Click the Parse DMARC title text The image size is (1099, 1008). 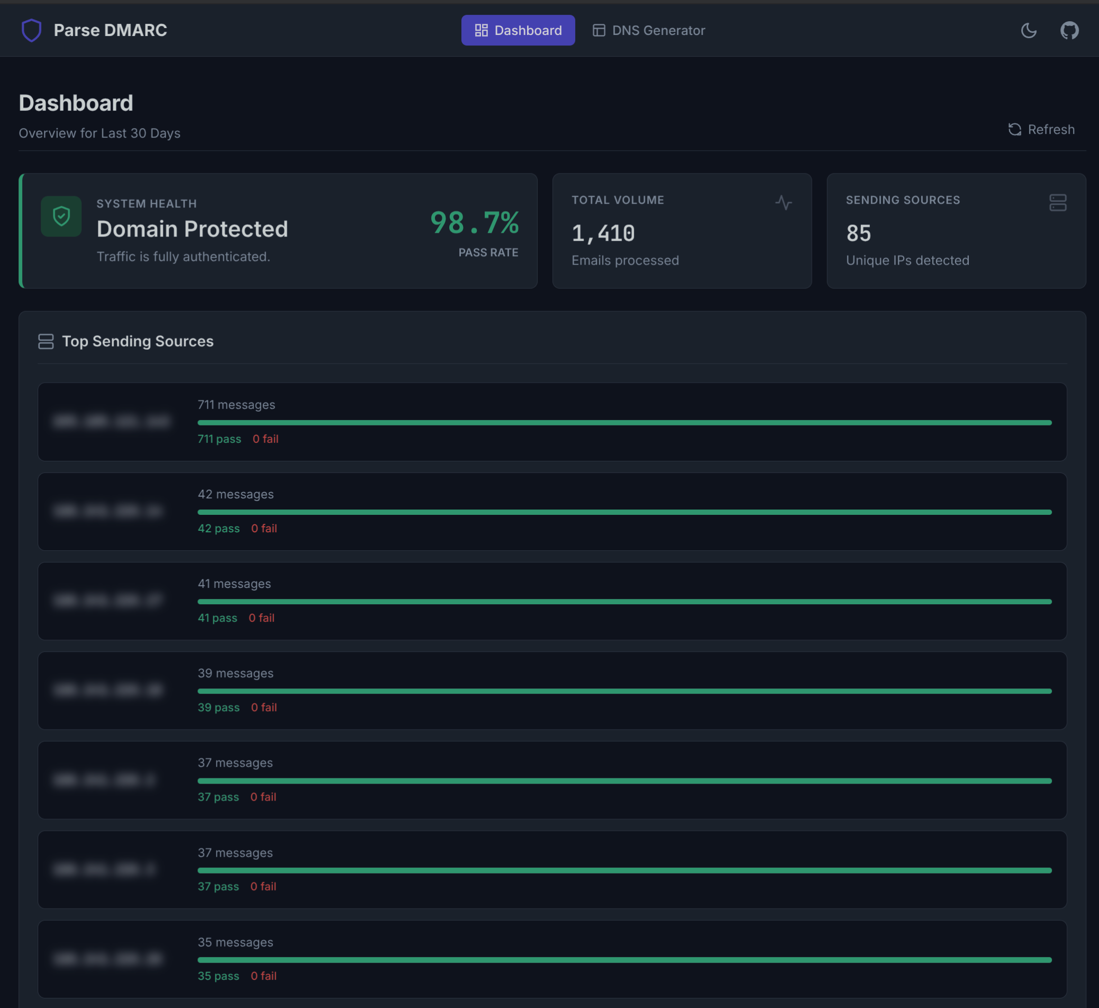(x=110, y=30)
